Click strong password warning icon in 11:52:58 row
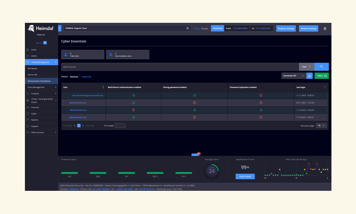 (x=194, y=103)
